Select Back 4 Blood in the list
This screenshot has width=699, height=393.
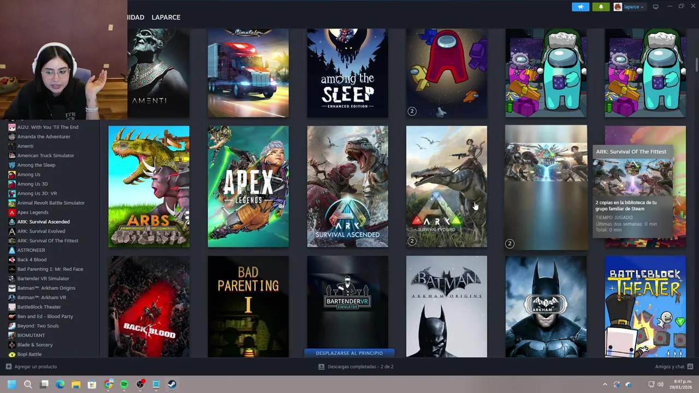(32, 260)
